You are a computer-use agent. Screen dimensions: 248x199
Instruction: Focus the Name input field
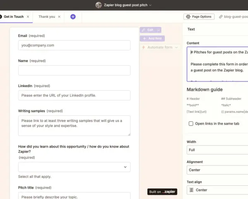coord(74,70)
